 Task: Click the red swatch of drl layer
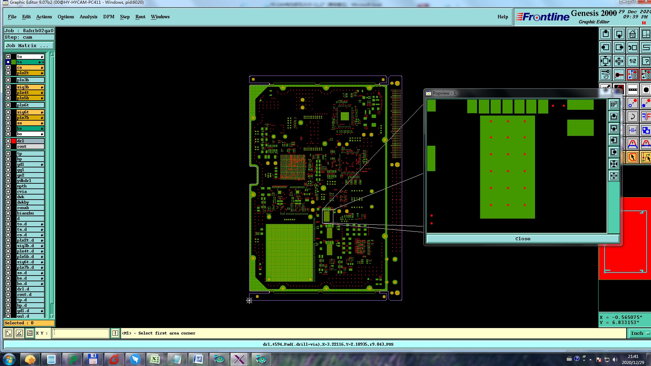[14, 141]
